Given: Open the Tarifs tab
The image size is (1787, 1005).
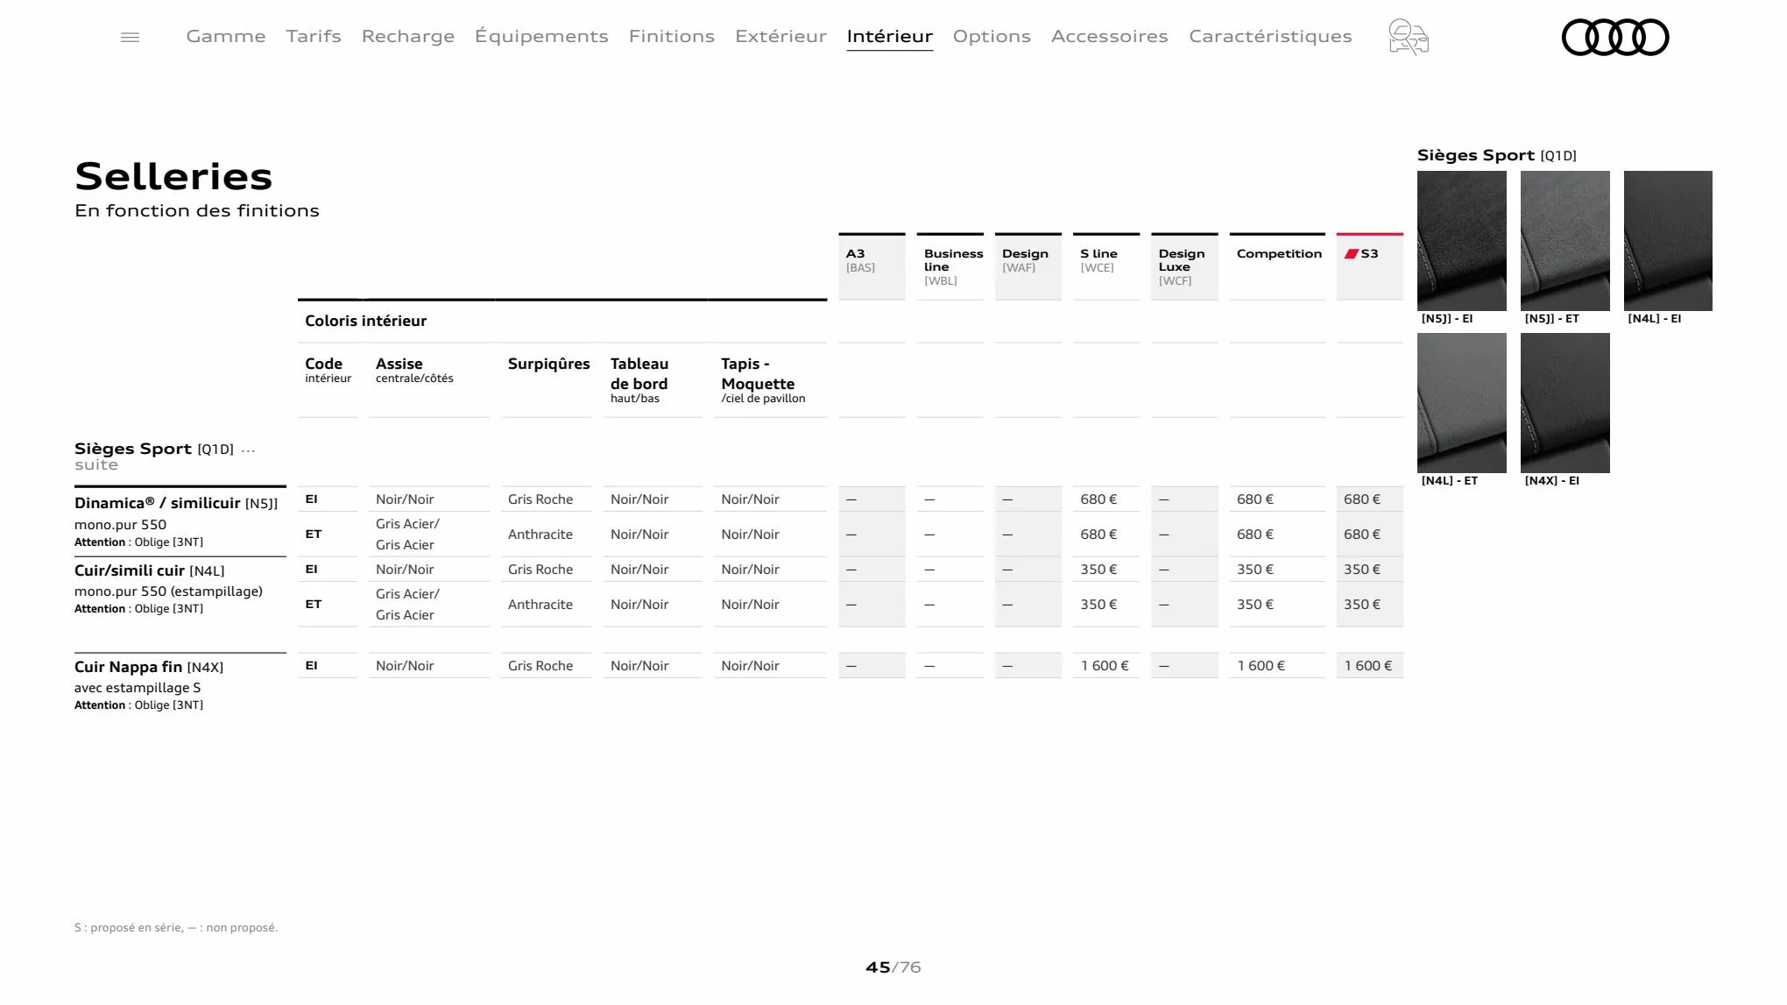Looking at the screenshot, I should 314,36.
